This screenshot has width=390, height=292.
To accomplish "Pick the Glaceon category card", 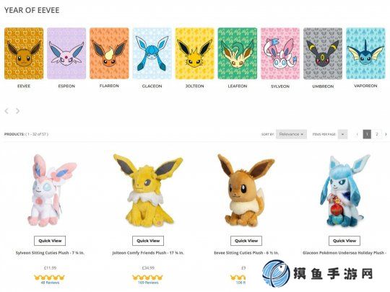I will [152, 53].
